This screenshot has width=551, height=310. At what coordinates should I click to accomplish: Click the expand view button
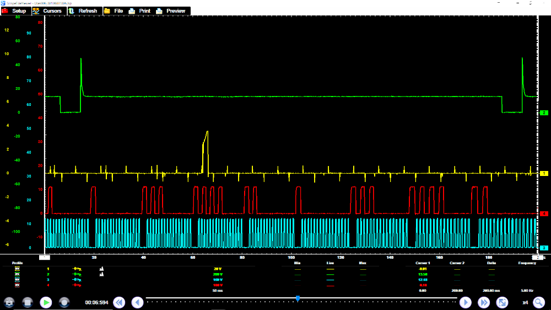[x=502, y=302]
